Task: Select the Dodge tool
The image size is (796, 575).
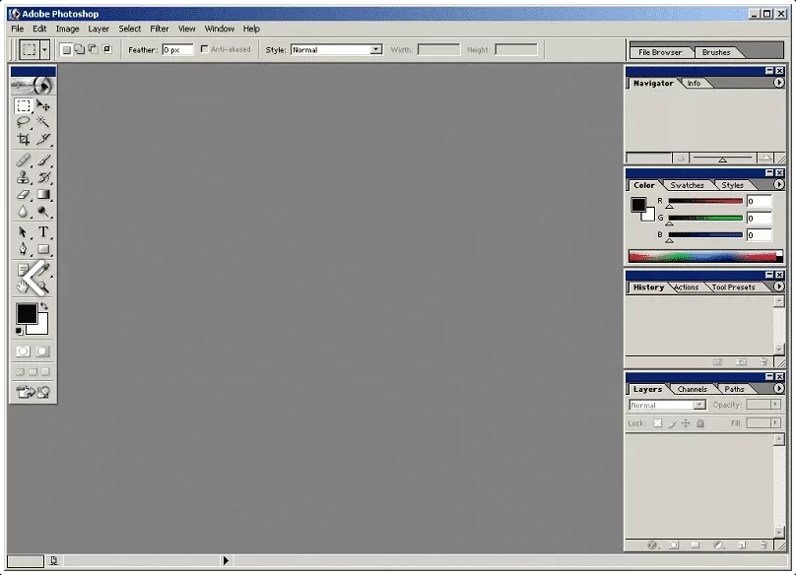Action: [x=43, y=212]
